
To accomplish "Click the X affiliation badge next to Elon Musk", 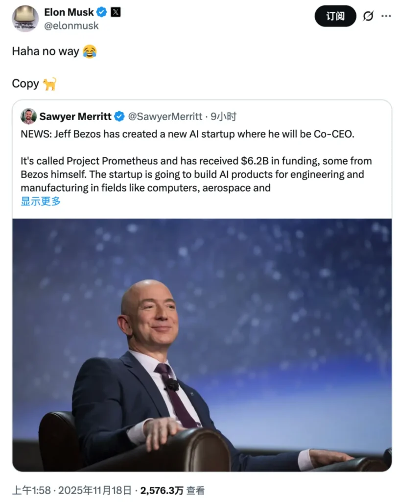I will (116, 12).
